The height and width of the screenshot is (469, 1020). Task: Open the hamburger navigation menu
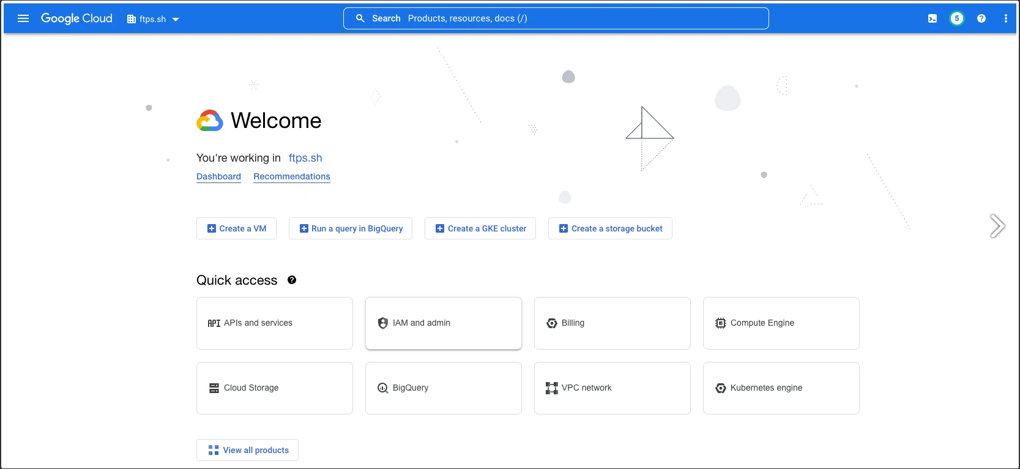pos(23,18)
